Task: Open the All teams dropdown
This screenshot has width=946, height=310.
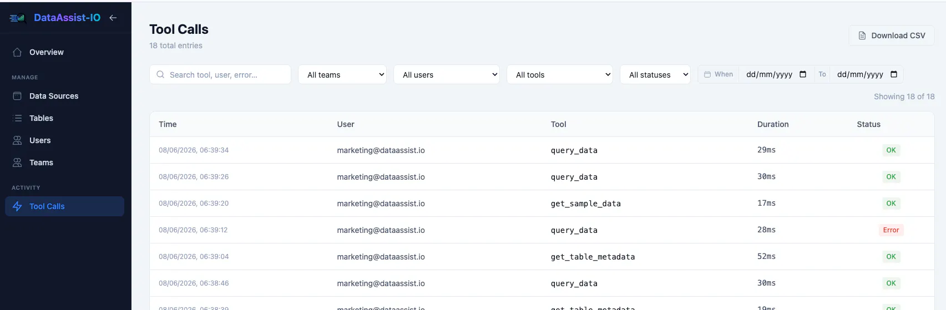Action: 342,74
